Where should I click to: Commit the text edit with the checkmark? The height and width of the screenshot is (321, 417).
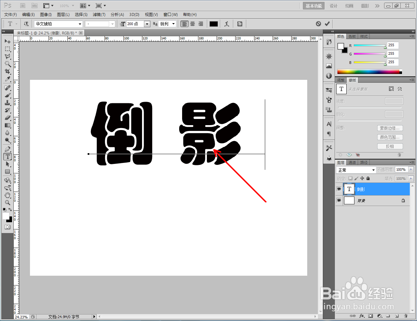click(x=327, y=23)
